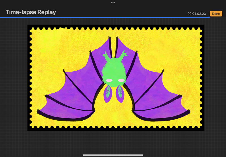This screenshot has width=226, height=157.
Task: Click the bat's right pink eye
Action: [121, 80]
